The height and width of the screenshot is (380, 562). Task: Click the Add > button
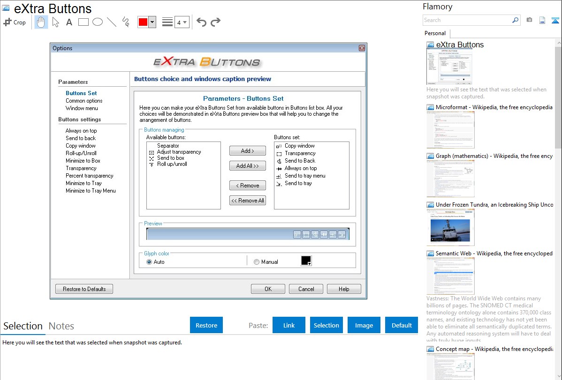coord(248,151)
